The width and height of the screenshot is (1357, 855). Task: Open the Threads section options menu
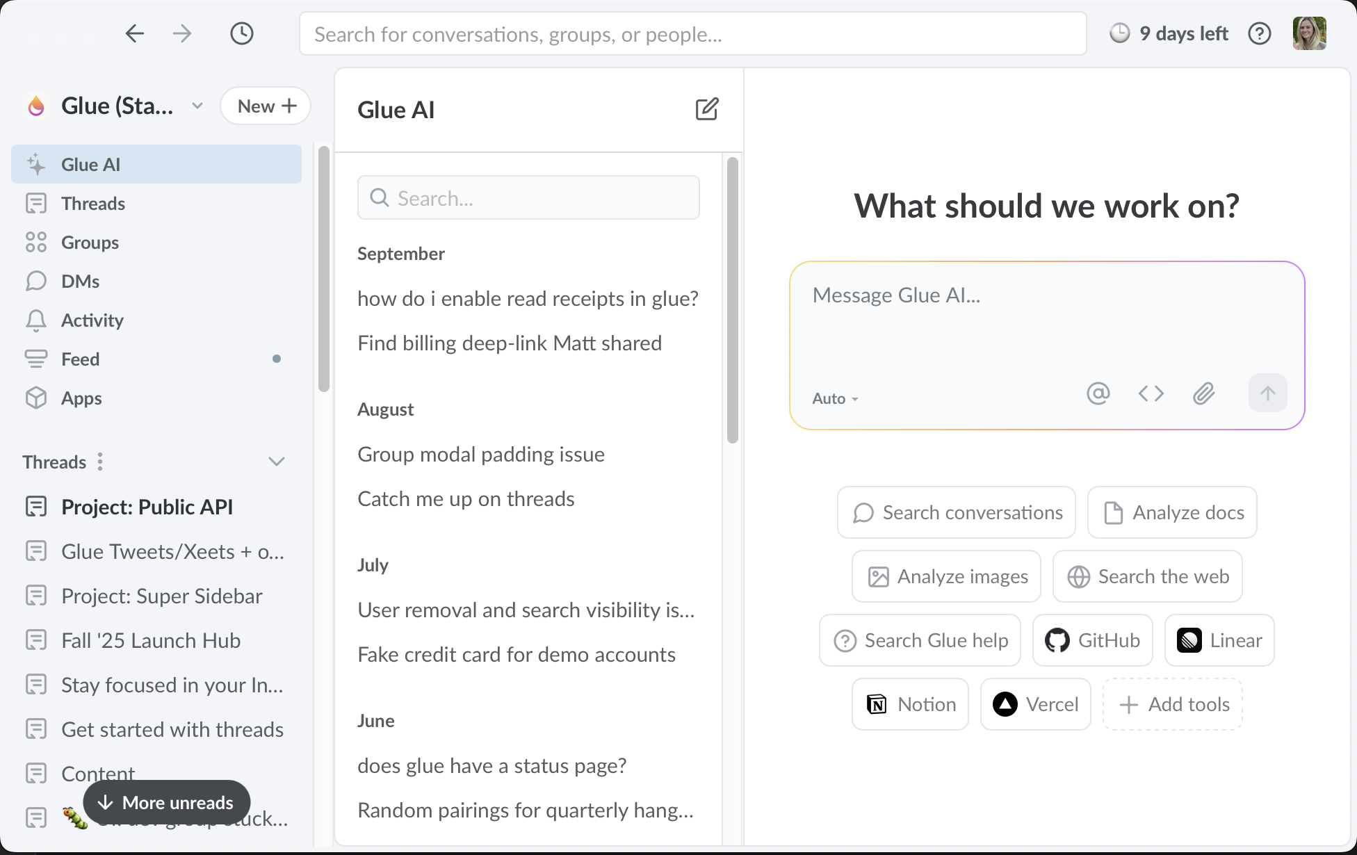[x=100, y=462]
